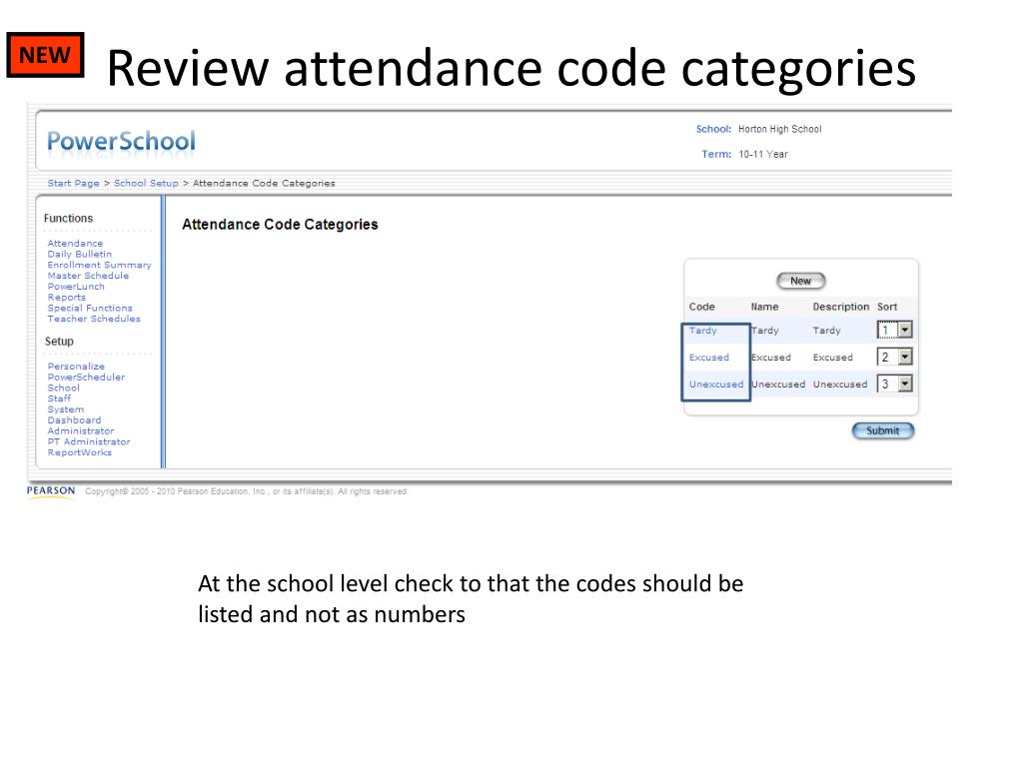Open Reports link in sidebar
The height and width of the screenshot is (767, 1023).
point(67,298)
